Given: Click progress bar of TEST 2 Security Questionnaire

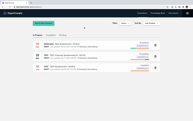Looking at the screenshot, I should (x=140, y=59).
